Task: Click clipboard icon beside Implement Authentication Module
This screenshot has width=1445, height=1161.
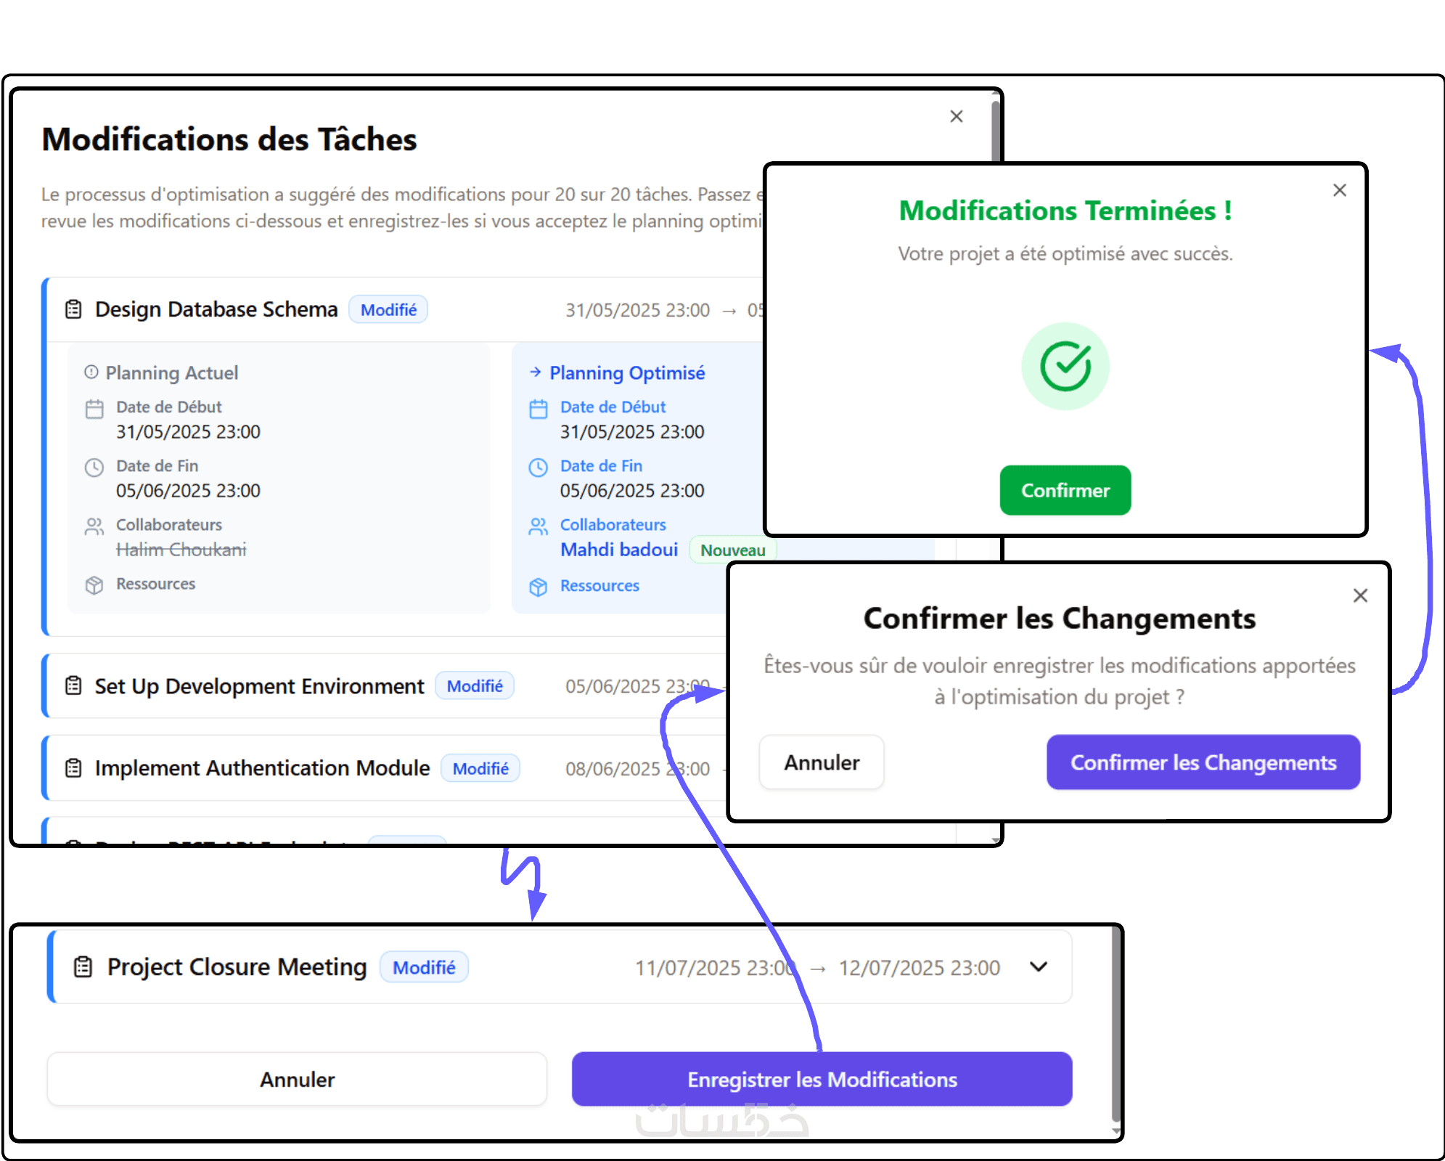Action: click(x=73, y=767)
